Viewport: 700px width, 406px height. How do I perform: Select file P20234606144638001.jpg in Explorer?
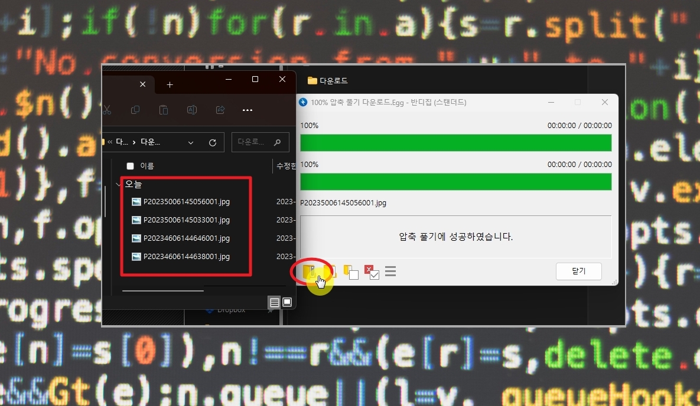coord(187,257)
